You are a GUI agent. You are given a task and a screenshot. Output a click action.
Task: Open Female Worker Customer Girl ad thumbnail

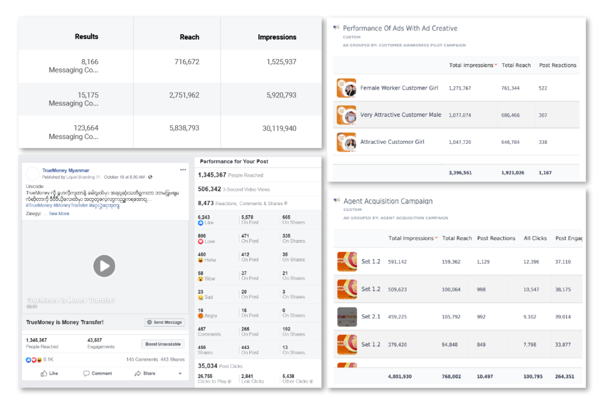tap(346, 88)
